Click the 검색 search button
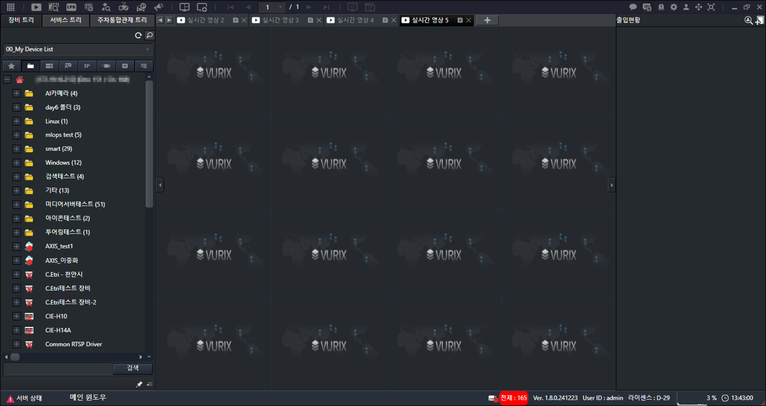Viewport: 766px width, 406px height. coord(133,368)
